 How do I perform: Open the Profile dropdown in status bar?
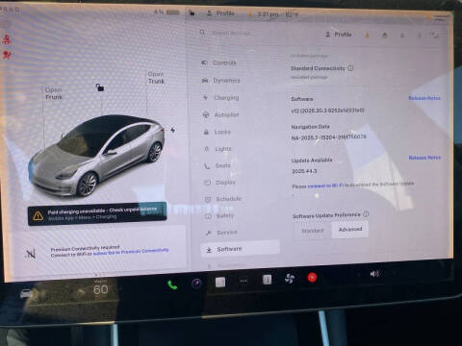click(220, 13)
